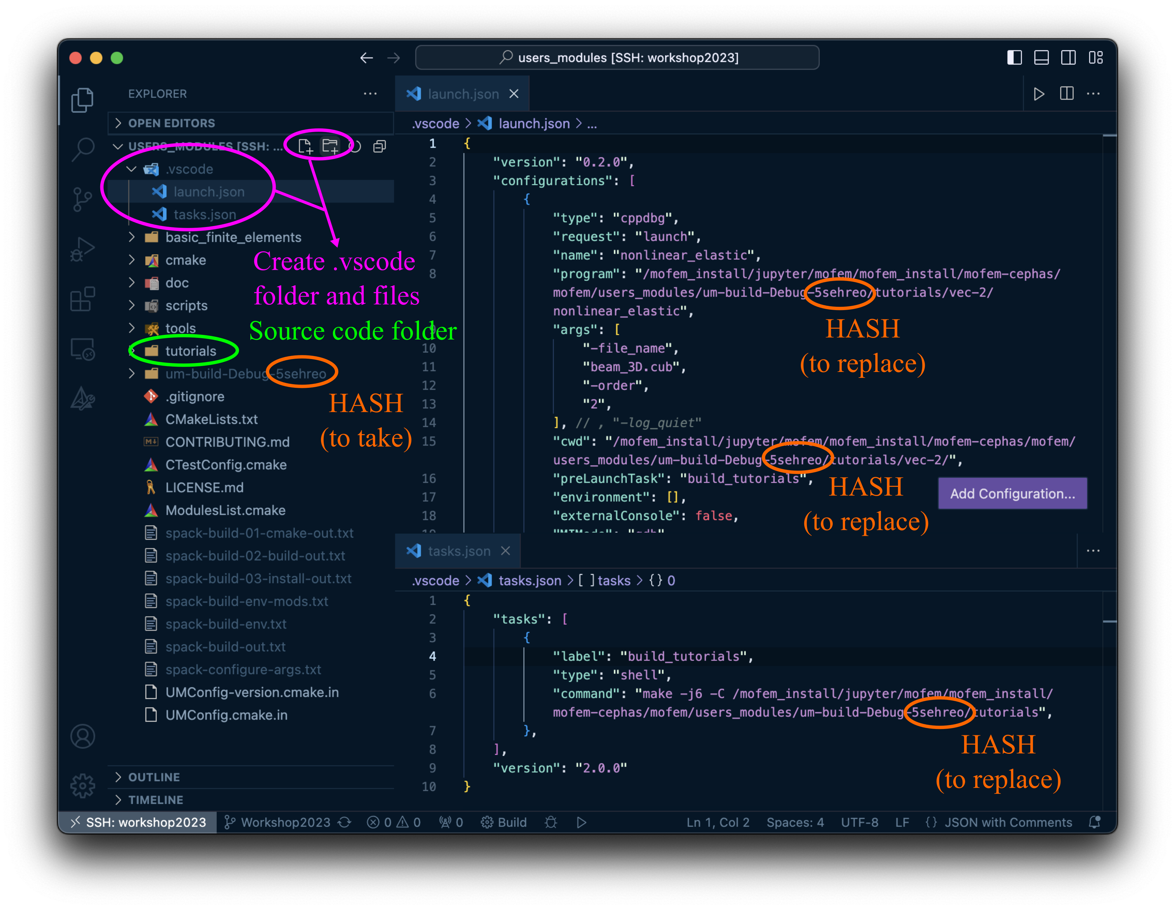Open Manage settings gear in Activity Bar
1175x910 pixels.
[x=83, y=785]
